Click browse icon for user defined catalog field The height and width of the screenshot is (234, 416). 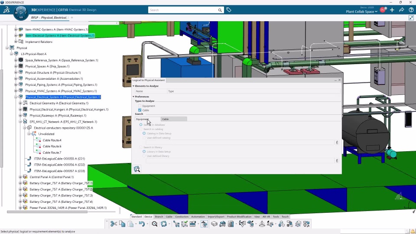337,143
